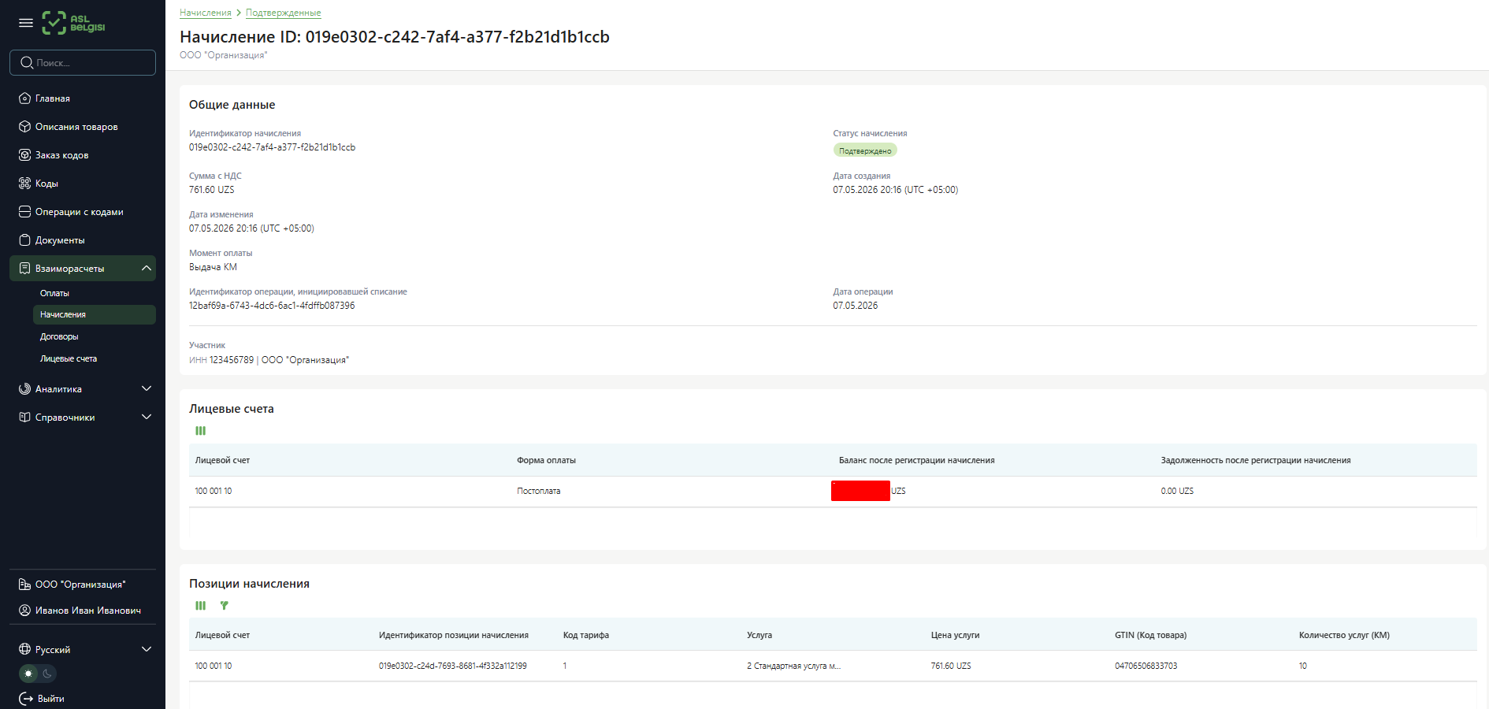Click the Цена услуги column header
The height and width of the screenshot is (709, 1489).
pos(955,635)
